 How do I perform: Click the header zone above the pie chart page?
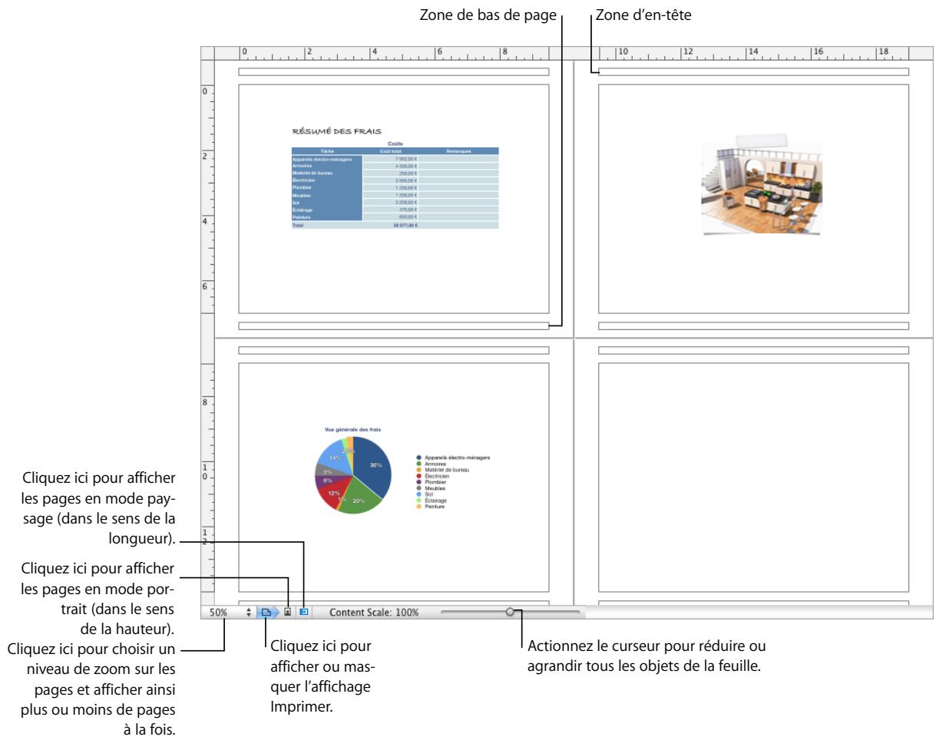[x=394, y=350]
